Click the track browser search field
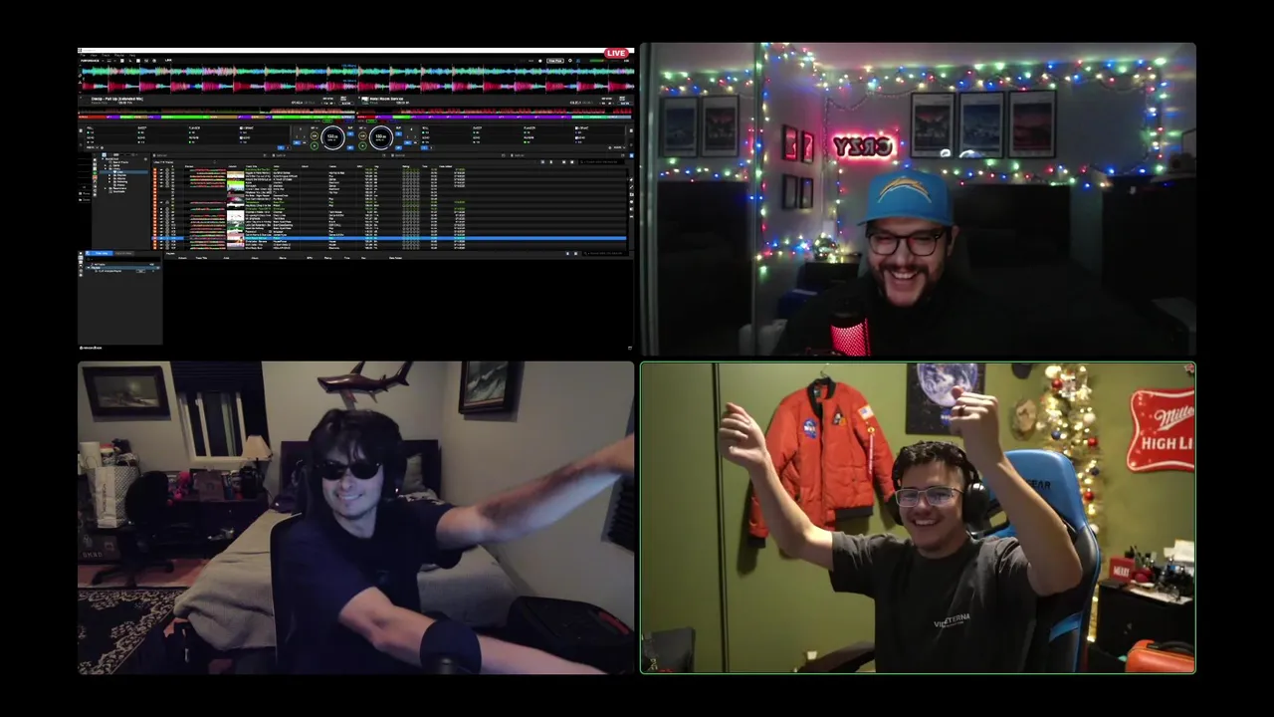The width and height of the screenshot is (1274, 717). pyautogui.click(x=601, y=162)
